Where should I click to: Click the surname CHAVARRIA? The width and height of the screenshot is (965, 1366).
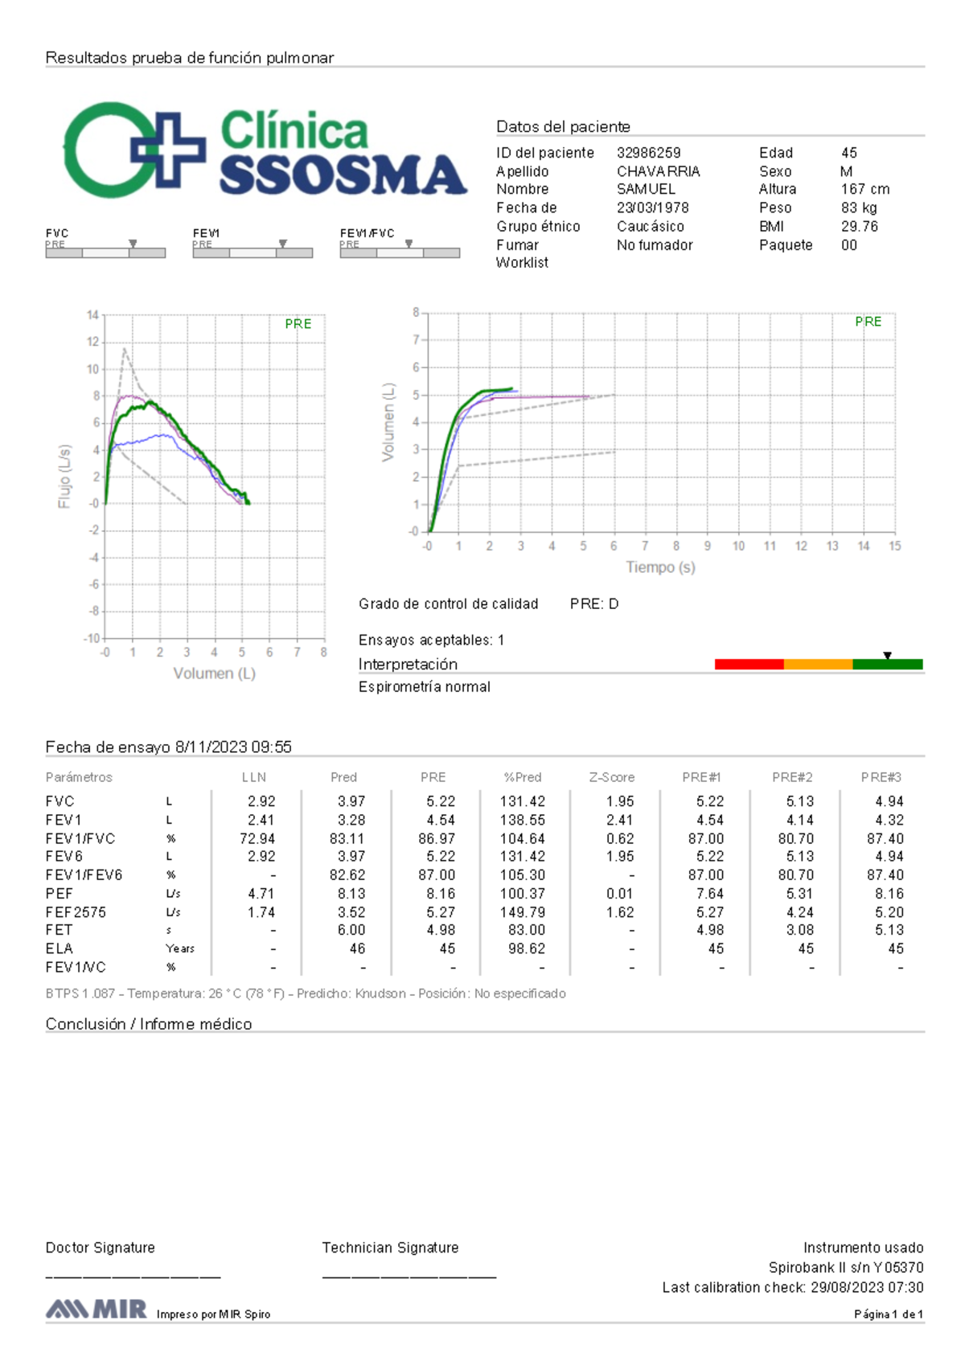[x=658, y=171]
